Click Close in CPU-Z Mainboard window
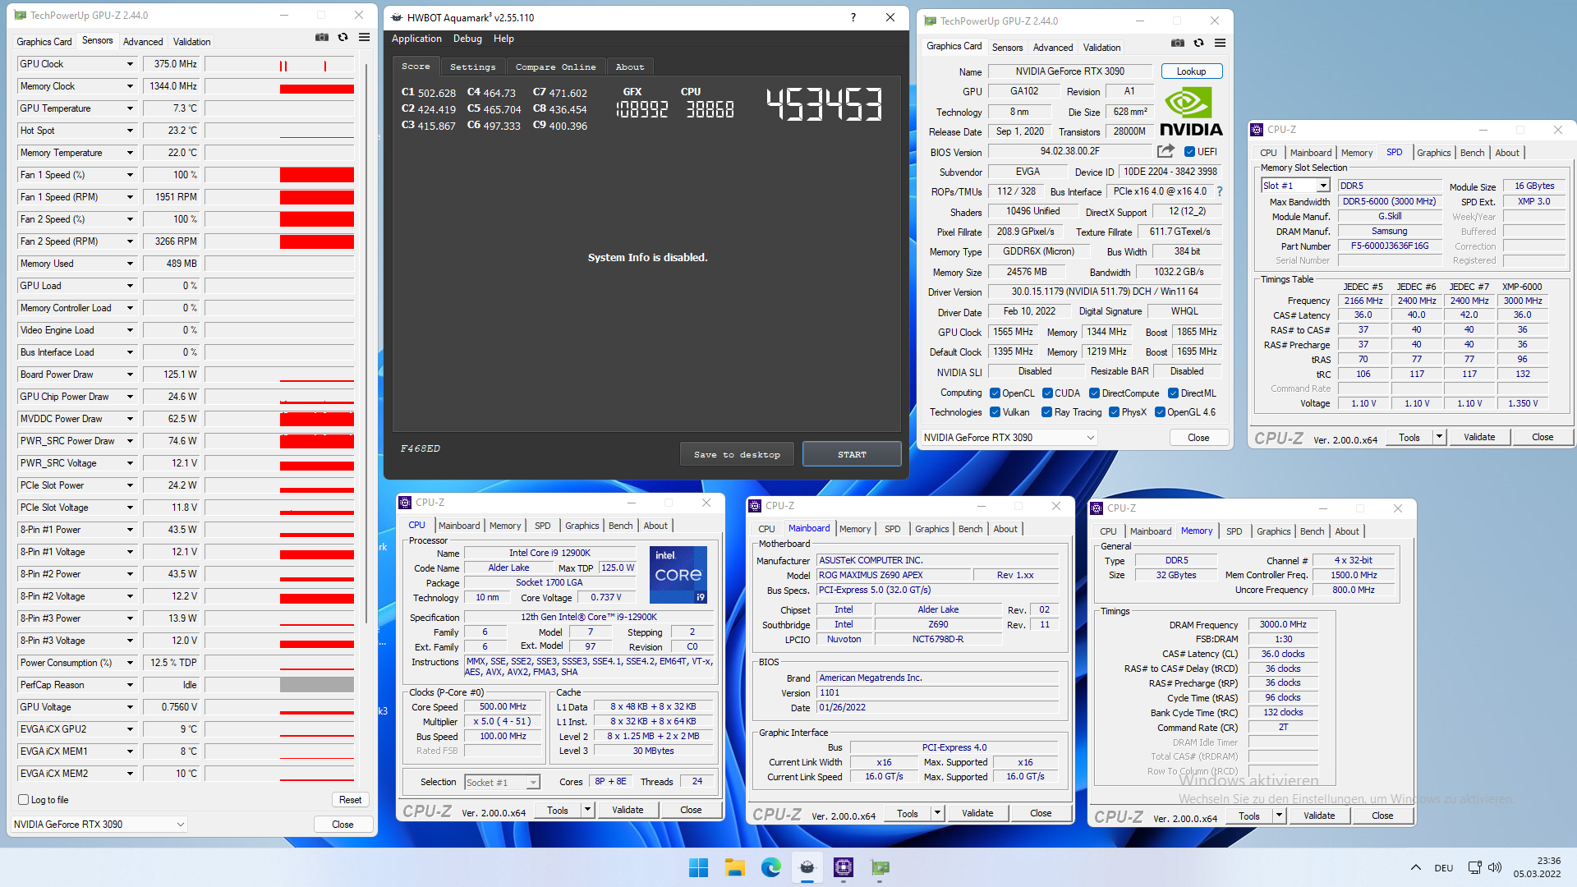The width and height of the screenshot is (1577, 887). (1041, 813)
